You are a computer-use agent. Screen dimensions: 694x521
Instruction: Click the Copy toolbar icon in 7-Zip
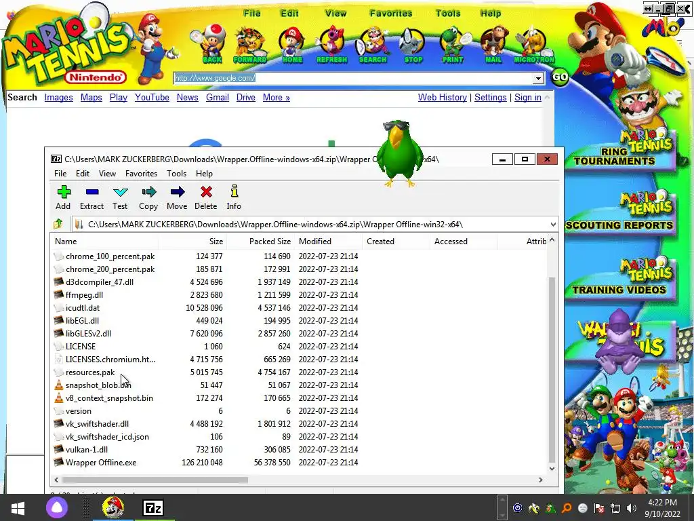coord(148,192)
